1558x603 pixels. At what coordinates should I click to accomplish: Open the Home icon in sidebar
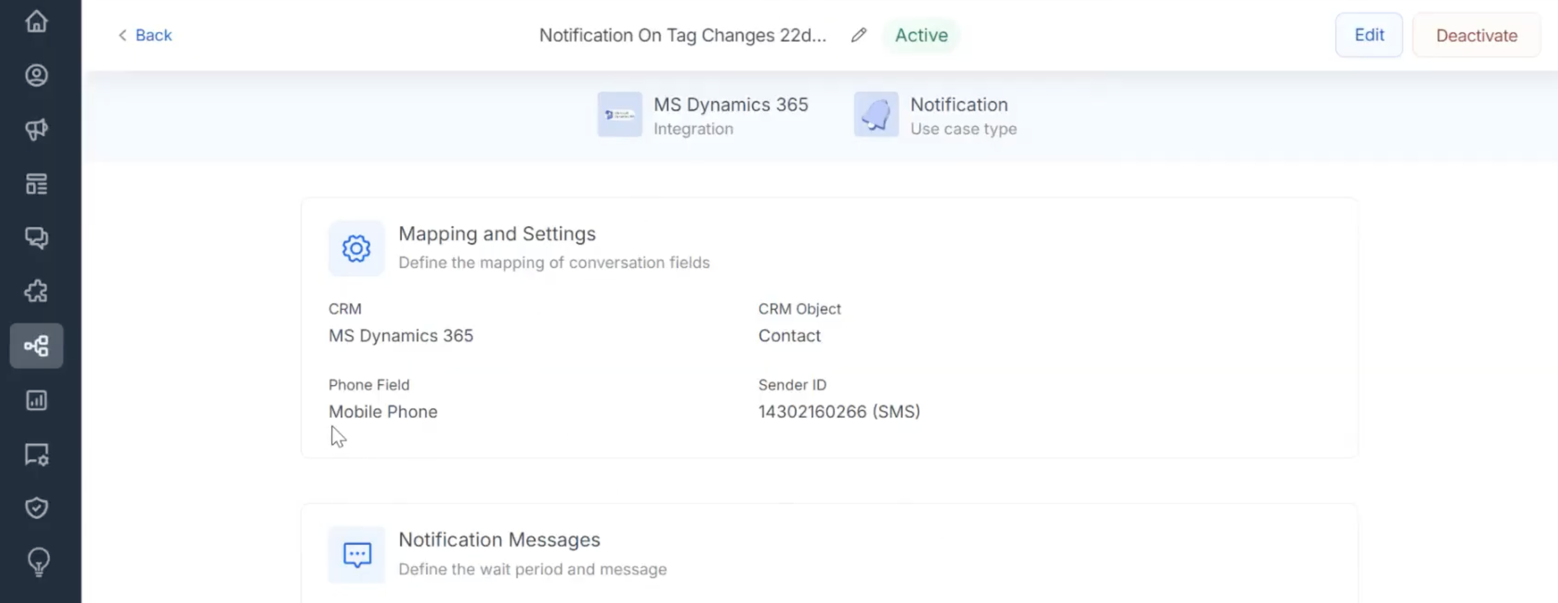tap(37, 22)
